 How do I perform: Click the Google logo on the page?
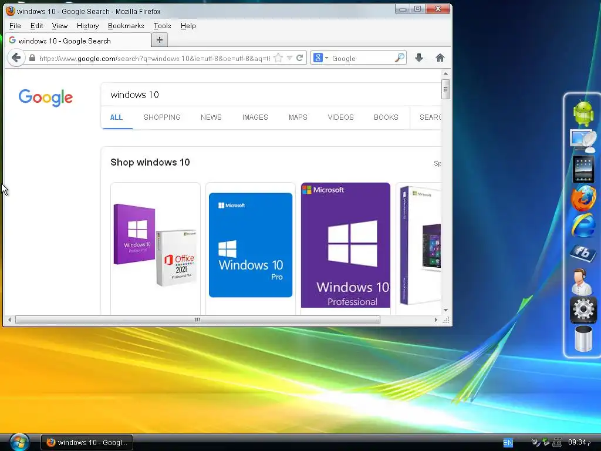pyautogui.click(x=46, y=97)
